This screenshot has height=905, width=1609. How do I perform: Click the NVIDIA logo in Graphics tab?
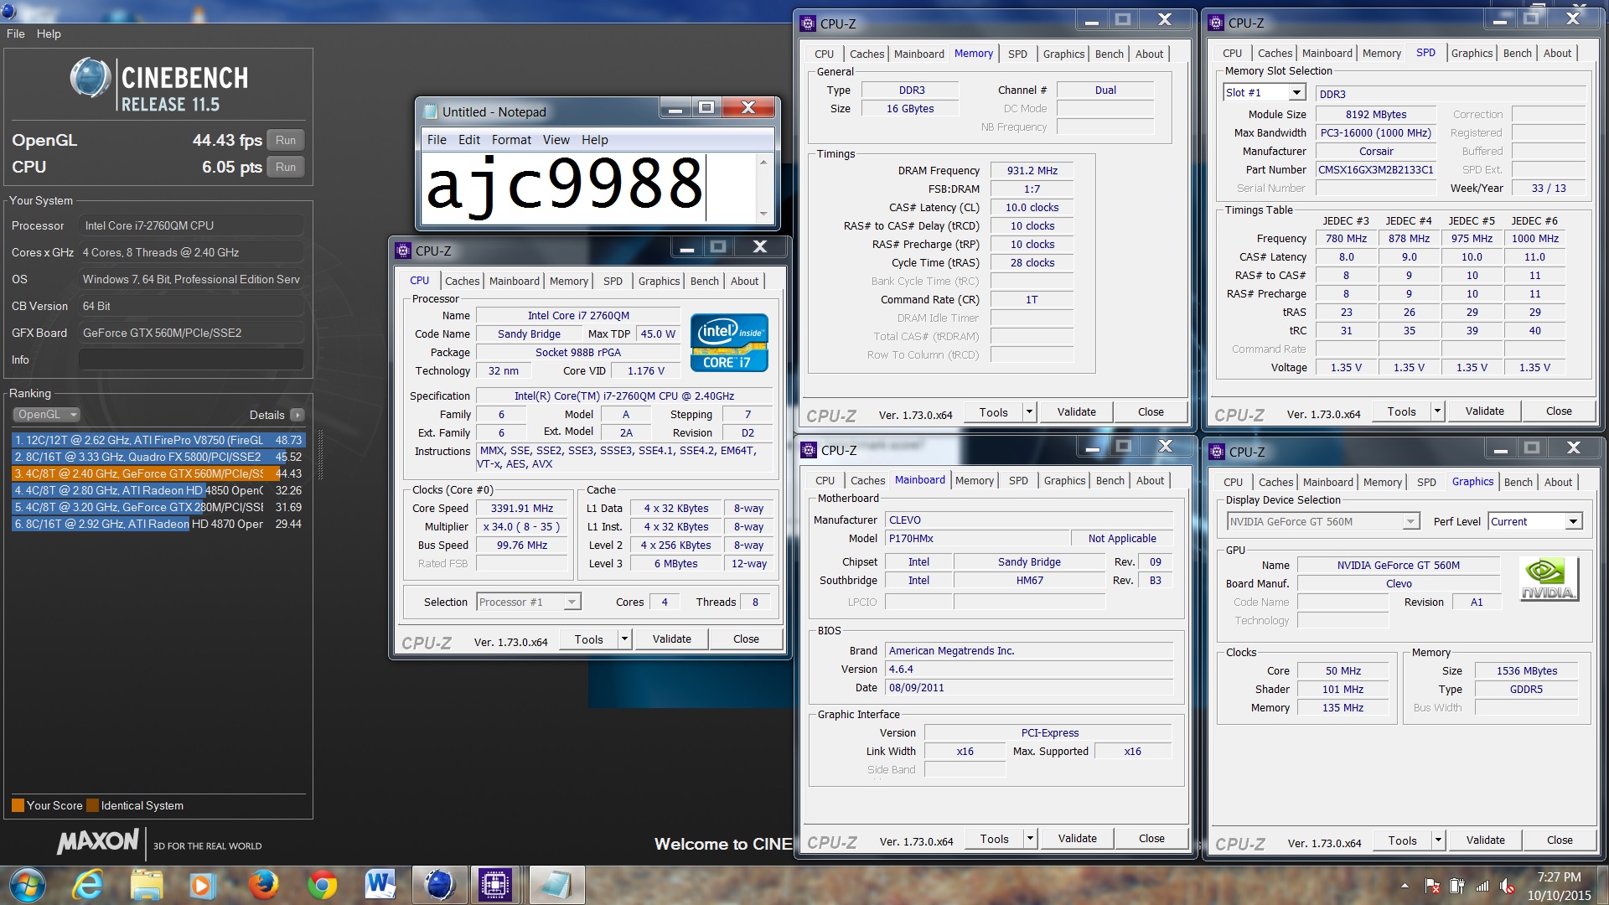tap(1549, 579)
